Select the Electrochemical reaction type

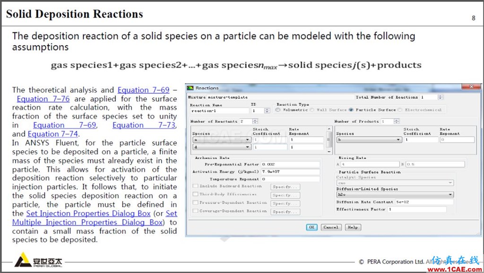[x=400, y=110]
